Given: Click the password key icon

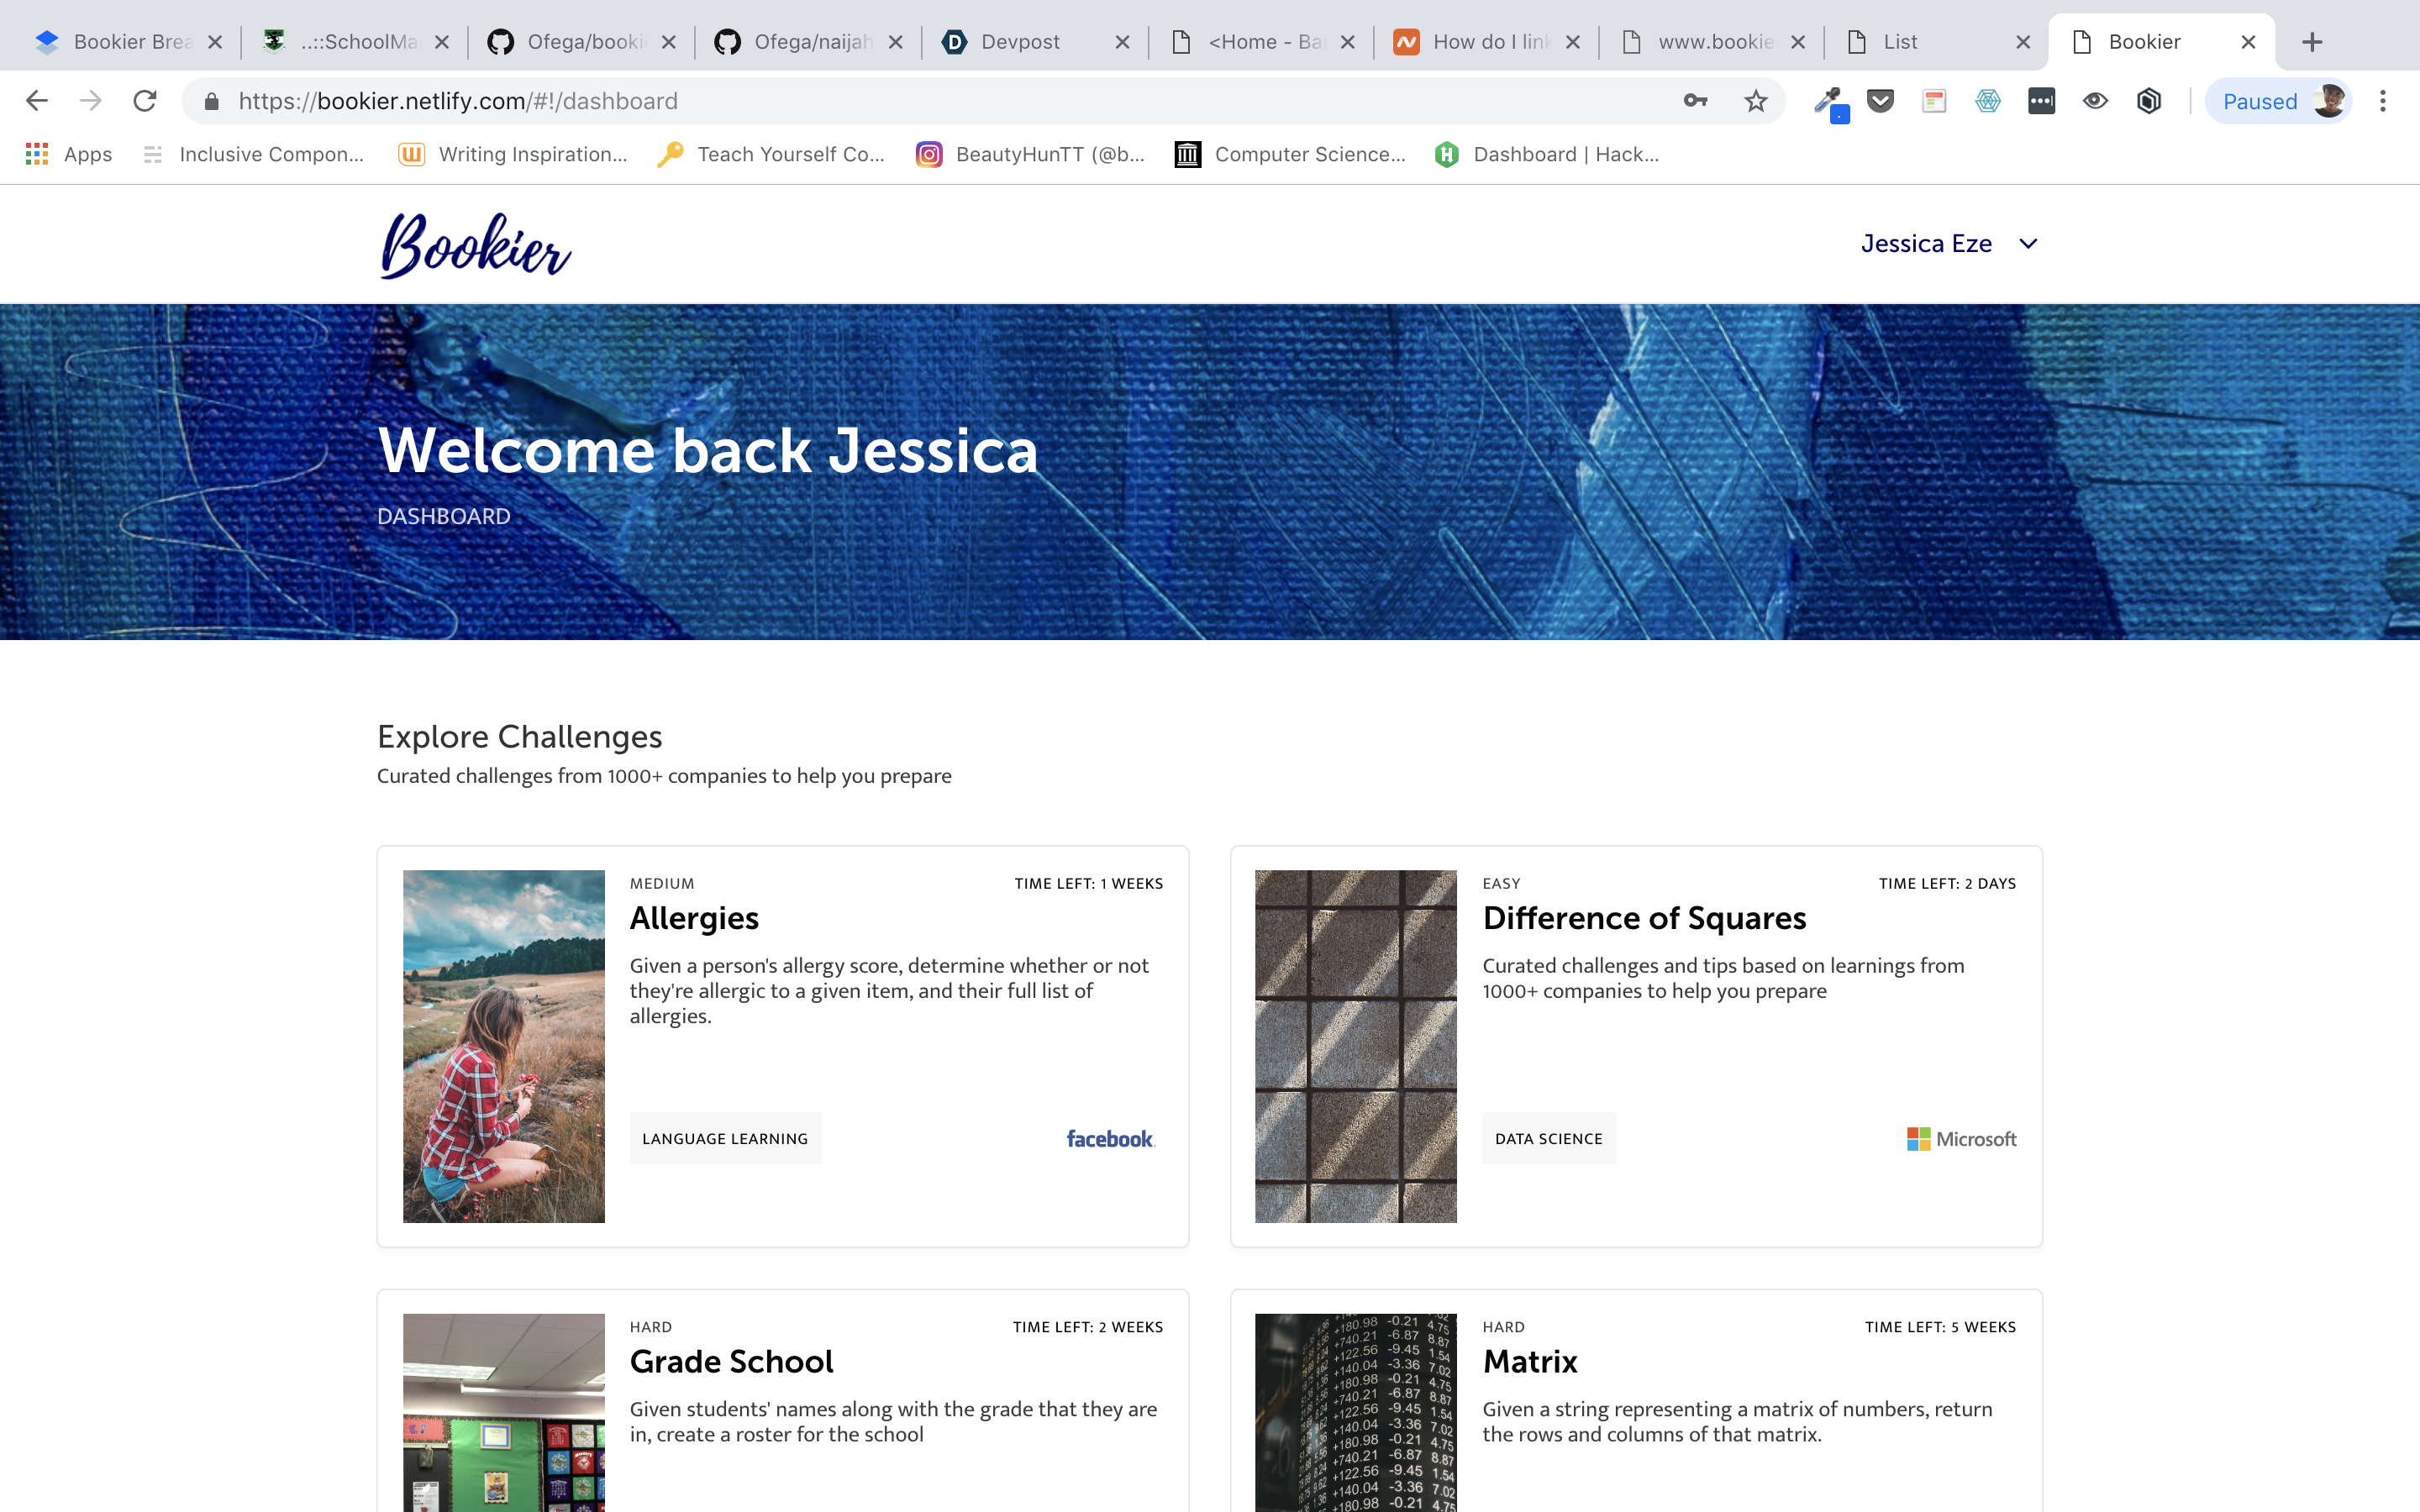Looking at the screenshot, I should pos(1695,101).
